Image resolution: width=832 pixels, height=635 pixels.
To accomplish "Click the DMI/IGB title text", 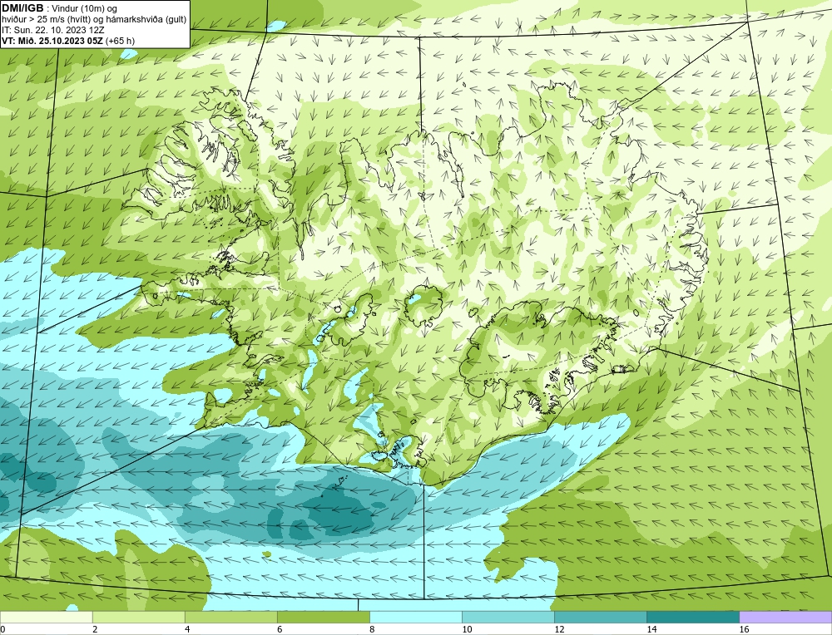I will (22, 8).
